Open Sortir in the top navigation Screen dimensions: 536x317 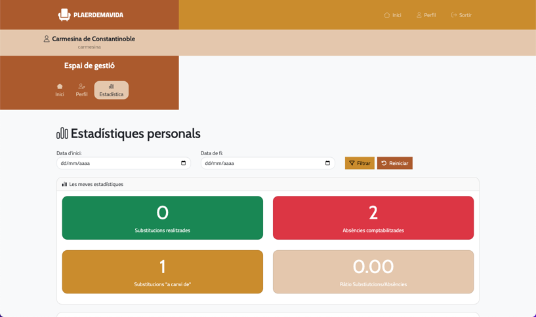point(461,15)
